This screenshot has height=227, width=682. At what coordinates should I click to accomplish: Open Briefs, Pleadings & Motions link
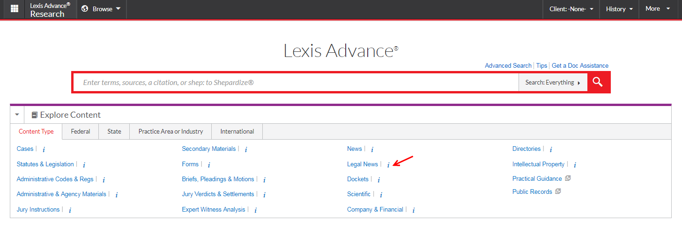(x=218, y=179)
